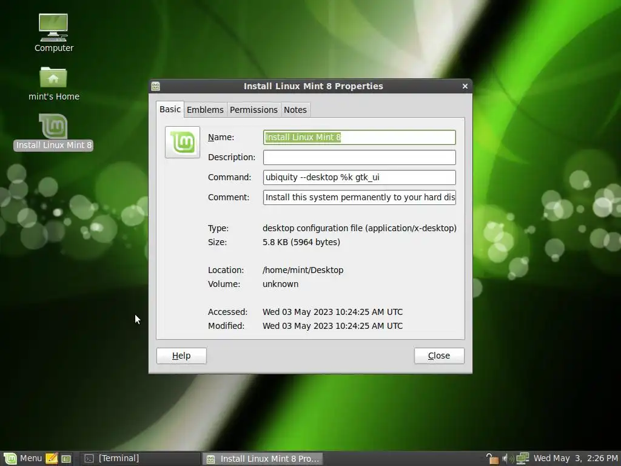This screenshot has height=466, width=621.
Task: Click the show desktop icon in the panel
Action: [x=66, y=459]
